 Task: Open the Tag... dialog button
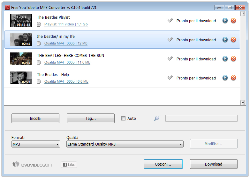point(90,119)
